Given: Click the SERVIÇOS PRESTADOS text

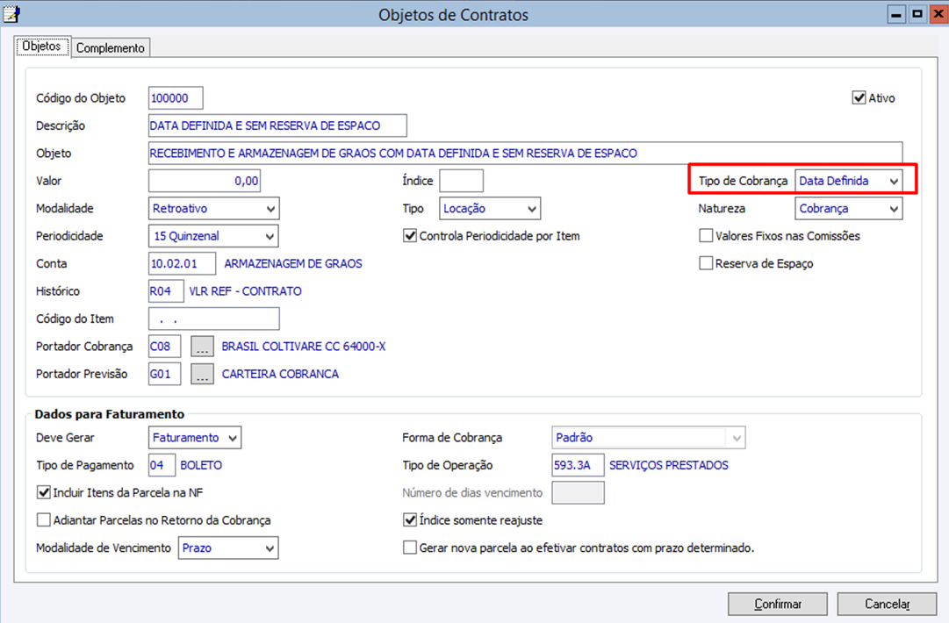Looking at the screenshot, I should pos(669,465).
